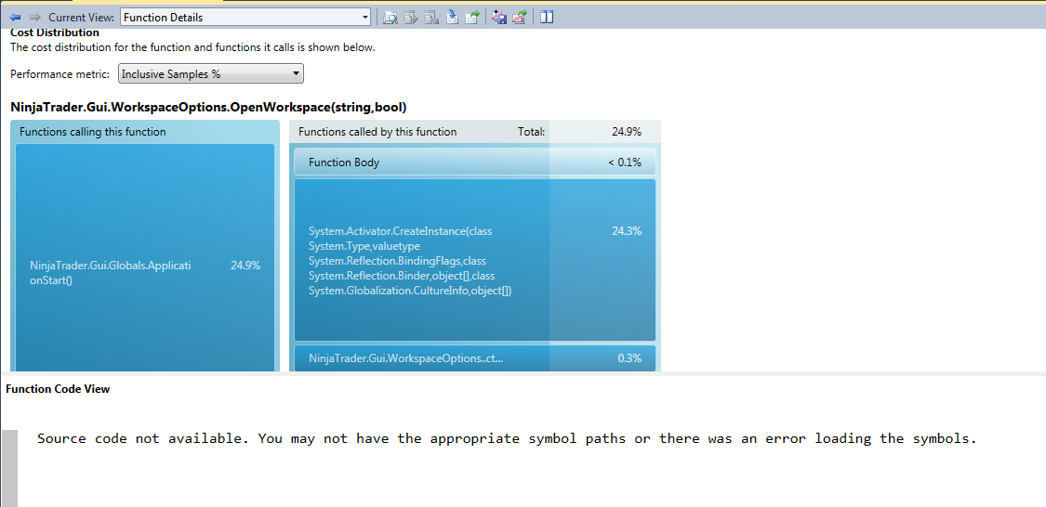1046x507 pixels.
Task: Click the Function Code View heading
Action: 58,389
